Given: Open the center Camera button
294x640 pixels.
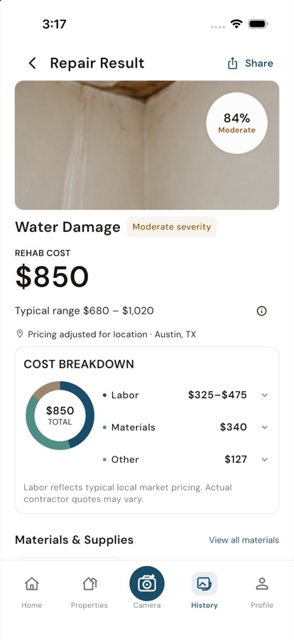Looking at the screenshot, I should (147, 583).
